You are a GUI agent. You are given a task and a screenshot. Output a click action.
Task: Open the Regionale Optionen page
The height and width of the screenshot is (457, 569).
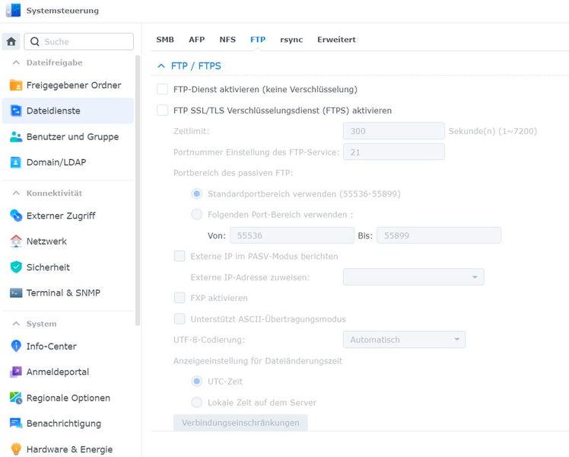click(x=68, y=398)
